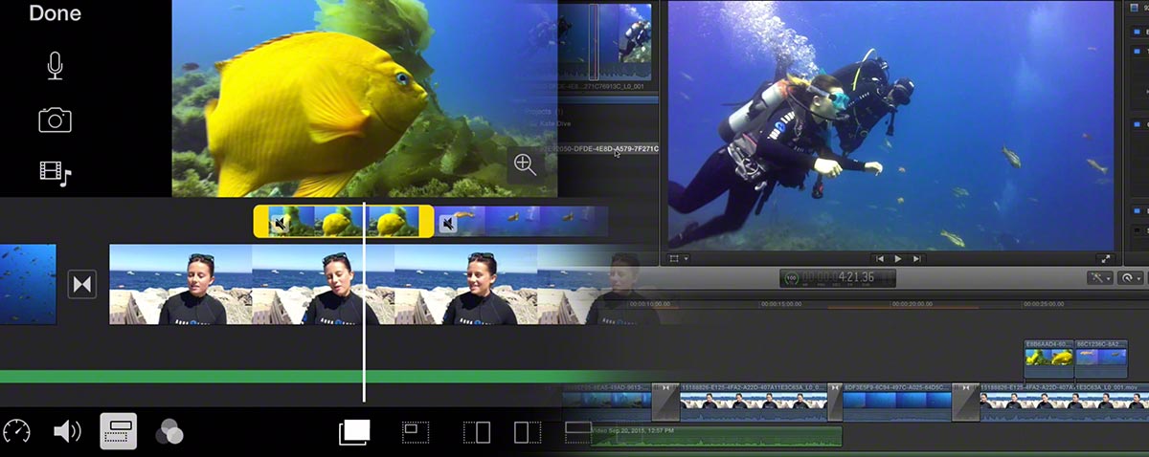Select audio clip 'Video Sep 20, 2015, 12:57 PM'
Screen dimensions: 1149x457
point(715,437)
